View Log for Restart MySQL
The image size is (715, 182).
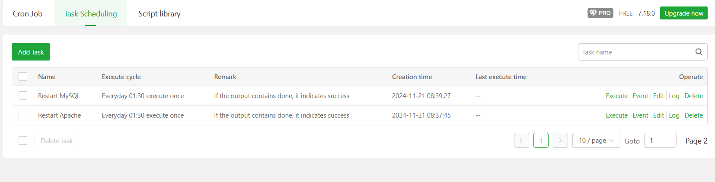click(674, 96)
